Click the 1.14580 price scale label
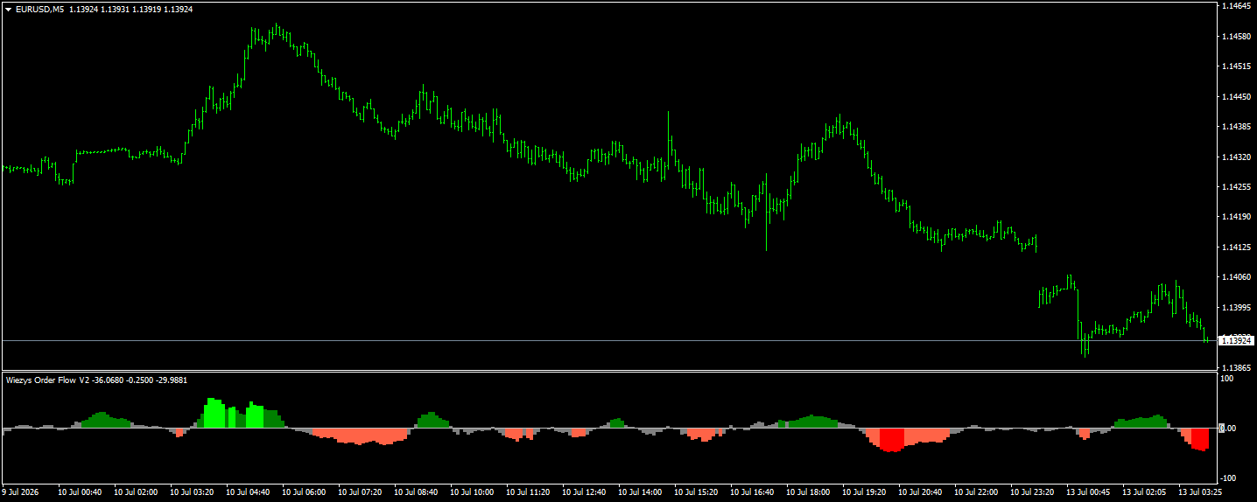 coord(1235,37)
